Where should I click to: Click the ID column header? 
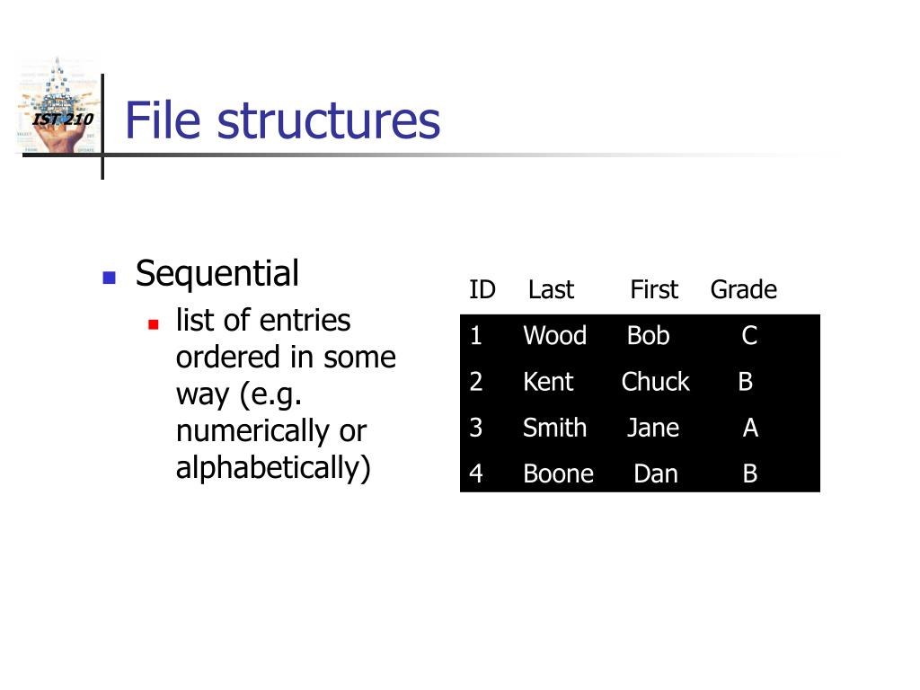pos(482,290)
